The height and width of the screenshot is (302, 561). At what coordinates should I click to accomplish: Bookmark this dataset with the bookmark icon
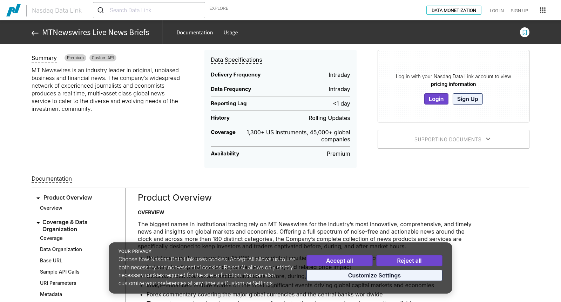525,32
